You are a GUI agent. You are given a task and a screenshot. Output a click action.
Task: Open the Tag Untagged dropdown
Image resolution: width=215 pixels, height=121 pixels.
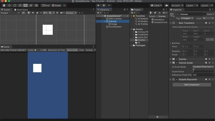point(187,18)
